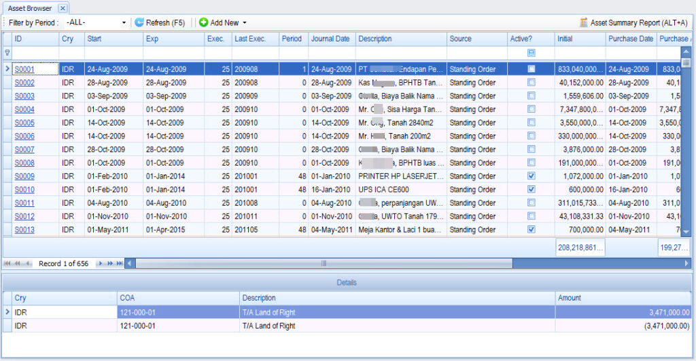Go to the next record
Screen dimensions: 696x361
(99, 263)
